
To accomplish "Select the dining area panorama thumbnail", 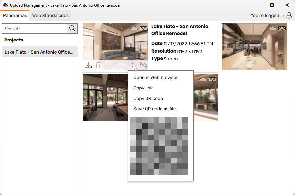I will (105, 98).
